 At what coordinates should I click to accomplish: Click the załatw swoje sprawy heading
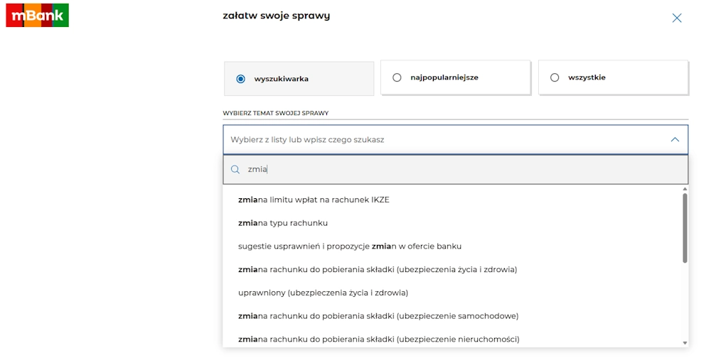(277, 16)
